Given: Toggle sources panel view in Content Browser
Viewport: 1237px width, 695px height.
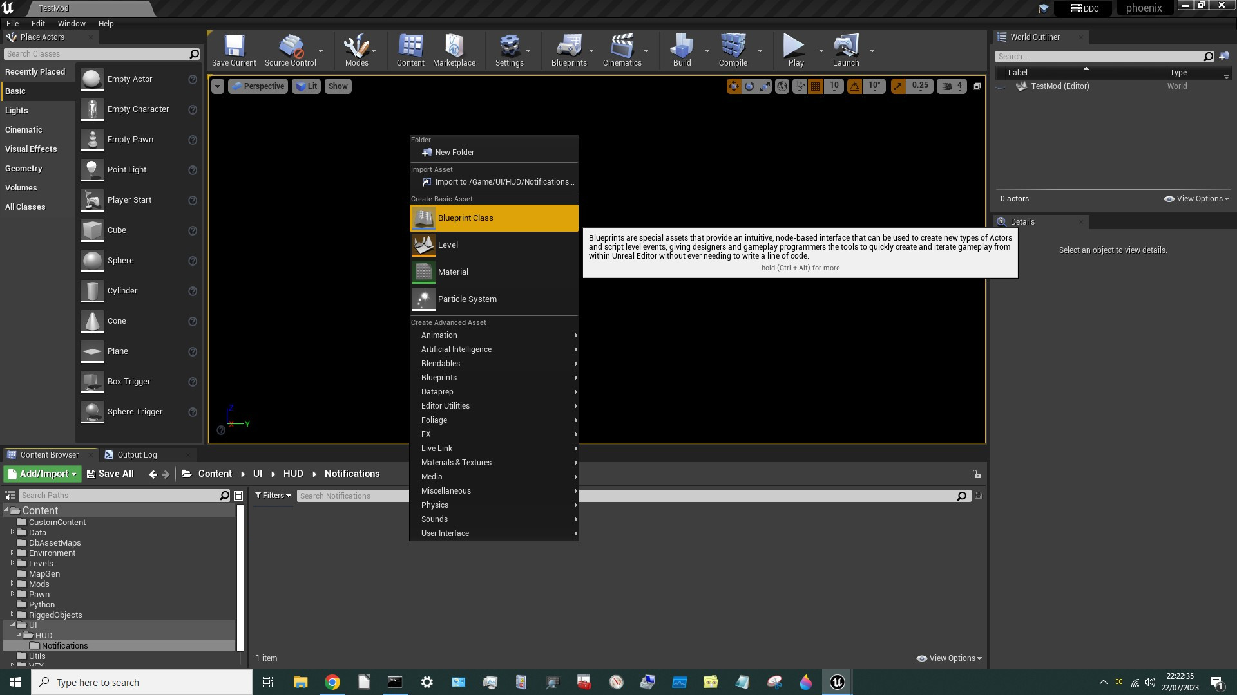Looking at the screenshot, I should pos(10,496).
